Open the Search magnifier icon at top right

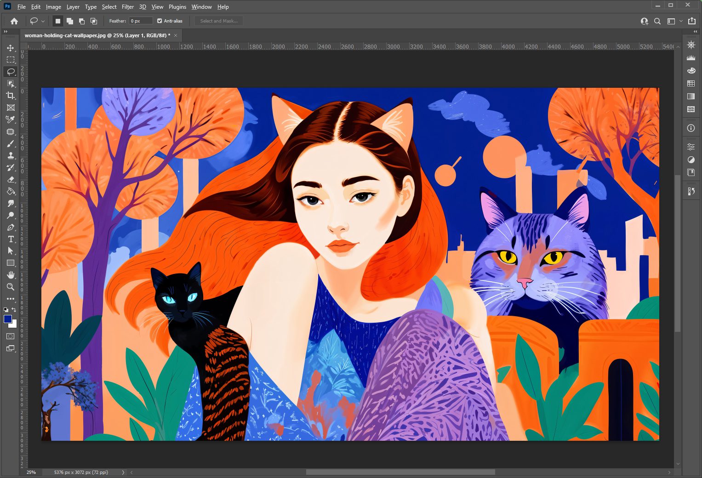point(657,21)
